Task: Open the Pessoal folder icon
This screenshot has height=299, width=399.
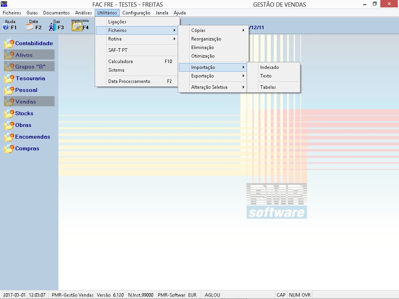Action: click(x=9, y=90)
